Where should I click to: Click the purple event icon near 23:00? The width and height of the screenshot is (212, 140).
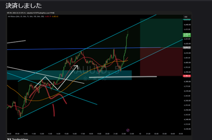(128, 130)
